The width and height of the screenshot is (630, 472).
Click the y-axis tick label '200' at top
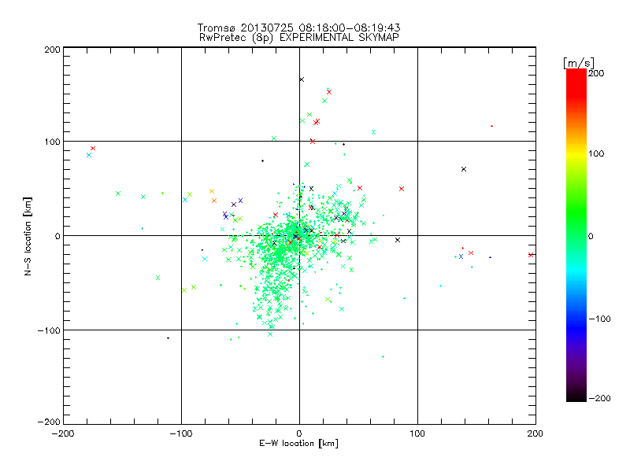53,50
